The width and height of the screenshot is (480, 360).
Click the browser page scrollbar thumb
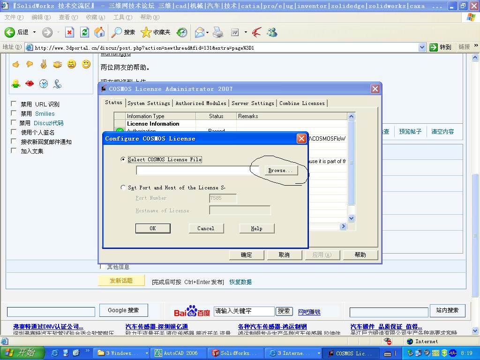[x=475, y=235]
